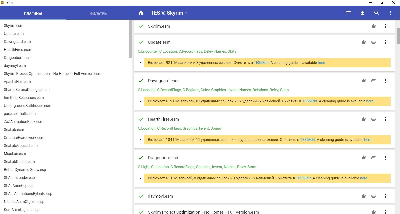The width and height of the screenshot is (400, 214).
Task: Open main overflow menu in header
Action: click(x=391, y=13)
